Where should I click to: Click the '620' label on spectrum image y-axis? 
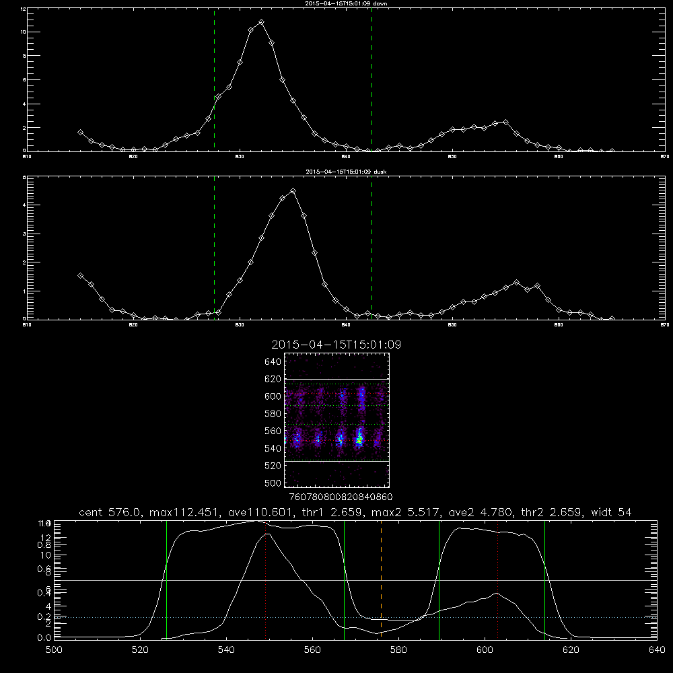coord(273,379)
